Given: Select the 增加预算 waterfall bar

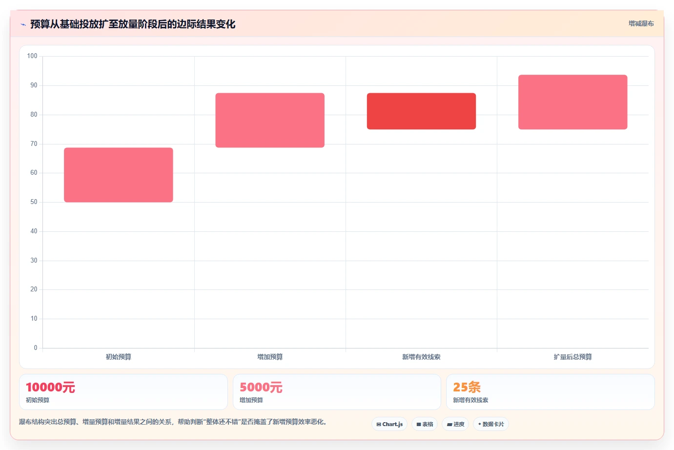Looking at the screenshot, I should [270, 120].
